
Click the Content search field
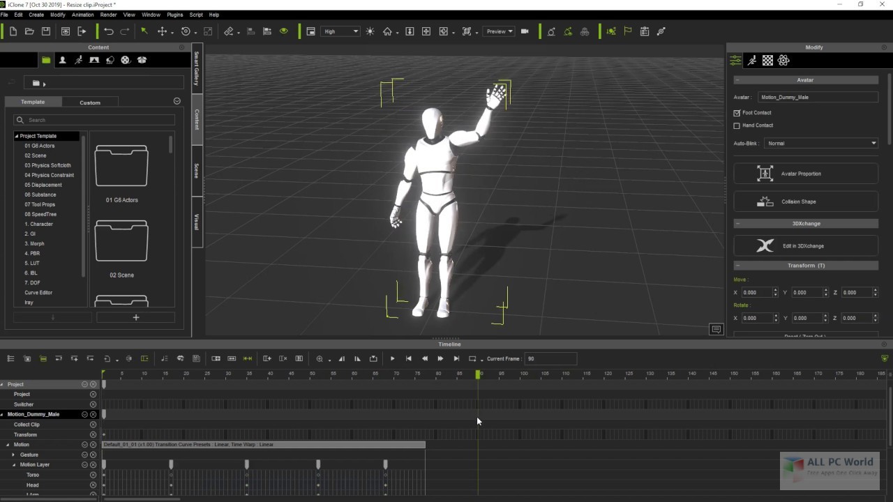(94, 120)
